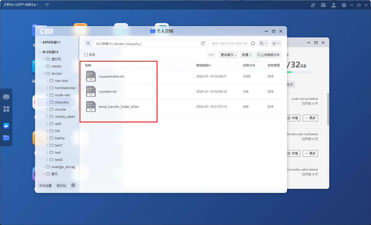Open the view mode list dropdown
The image size is (371, 225).
[x=276, y=43]
